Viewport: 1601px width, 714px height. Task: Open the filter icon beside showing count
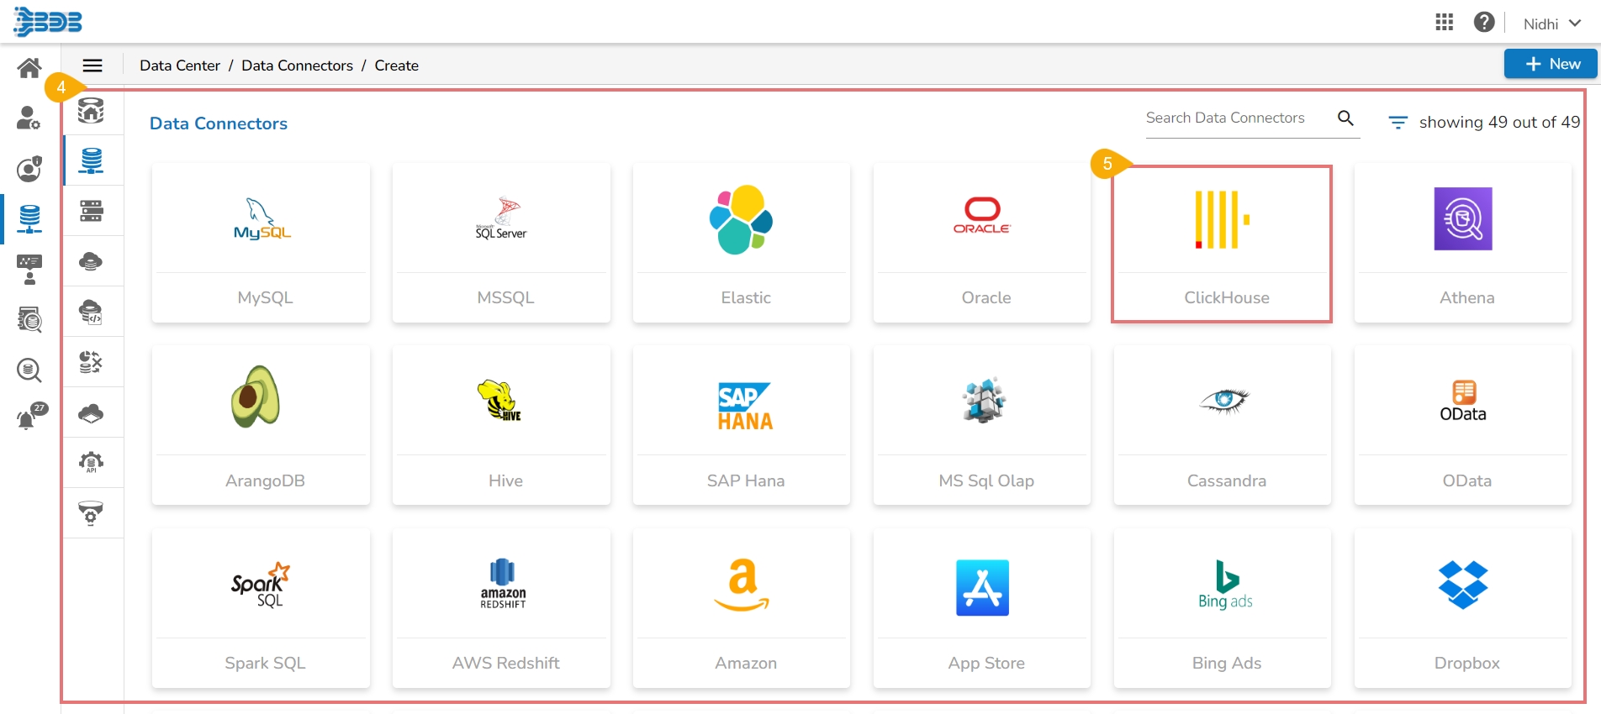pos(1398,123)
